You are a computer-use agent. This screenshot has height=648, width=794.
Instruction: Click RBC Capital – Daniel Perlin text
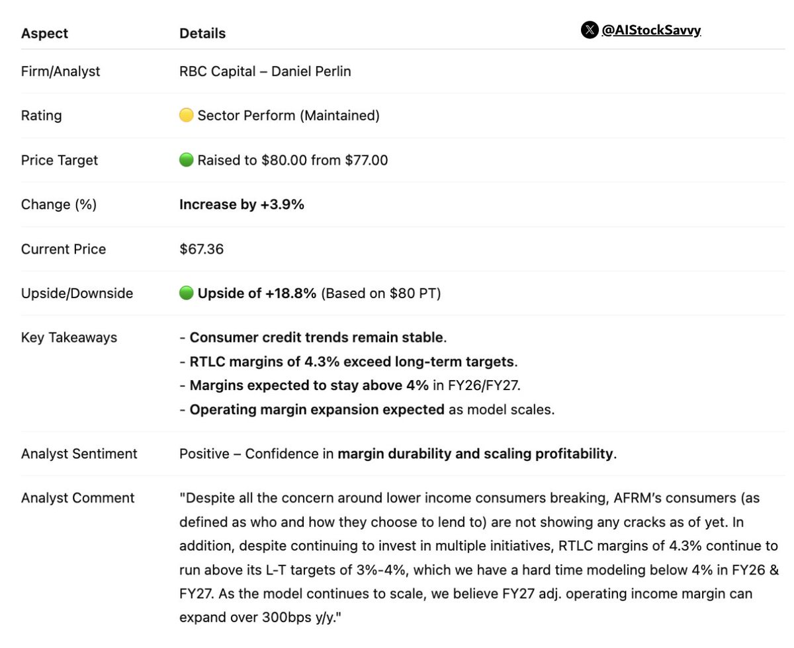pyautogui.click(x=265, y=71)
